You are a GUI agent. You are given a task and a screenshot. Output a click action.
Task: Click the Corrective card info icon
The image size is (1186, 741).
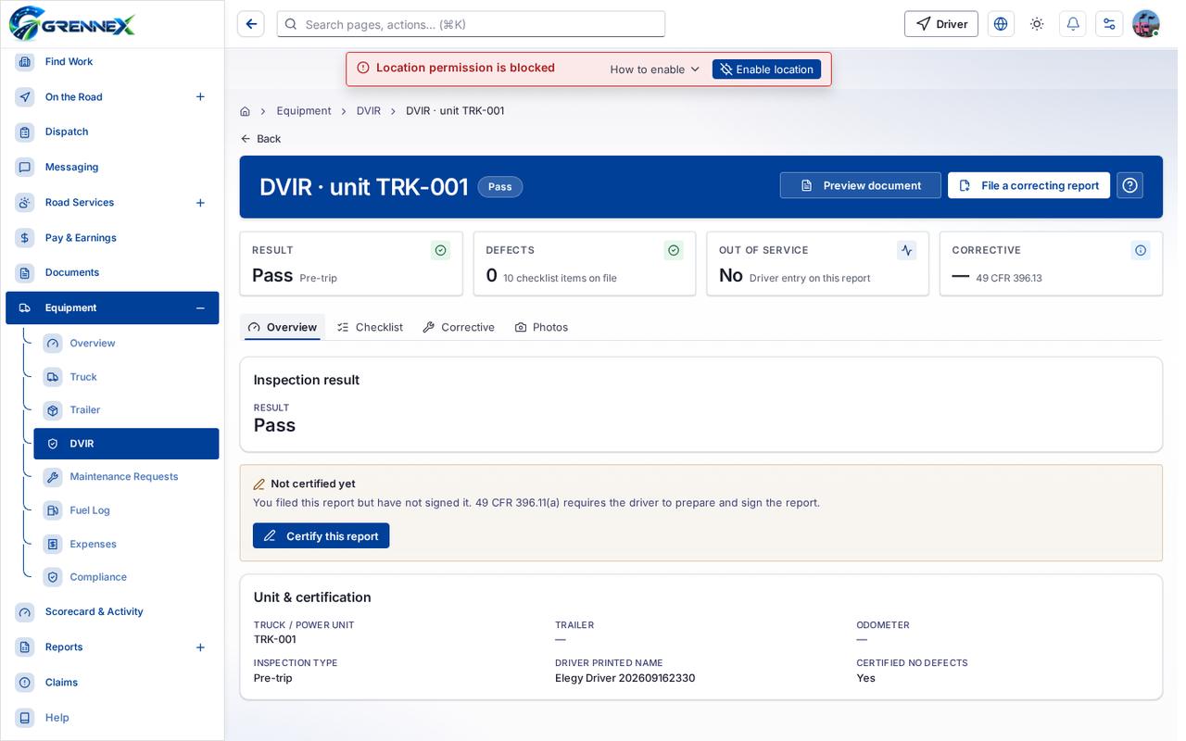(1141, 250)
